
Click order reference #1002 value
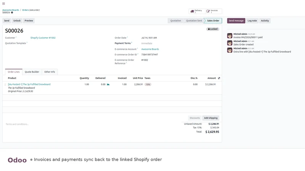click(x=144, y=60)
